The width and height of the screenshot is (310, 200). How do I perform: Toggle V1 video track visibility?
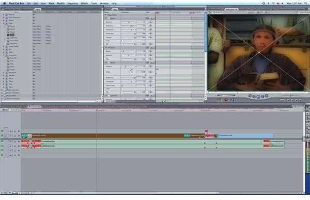point(2,136)
